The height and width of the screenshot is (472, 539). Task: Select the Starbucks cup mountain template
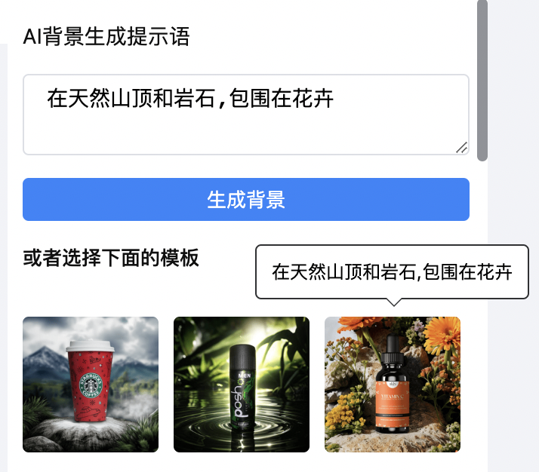(x=91, y=384)
